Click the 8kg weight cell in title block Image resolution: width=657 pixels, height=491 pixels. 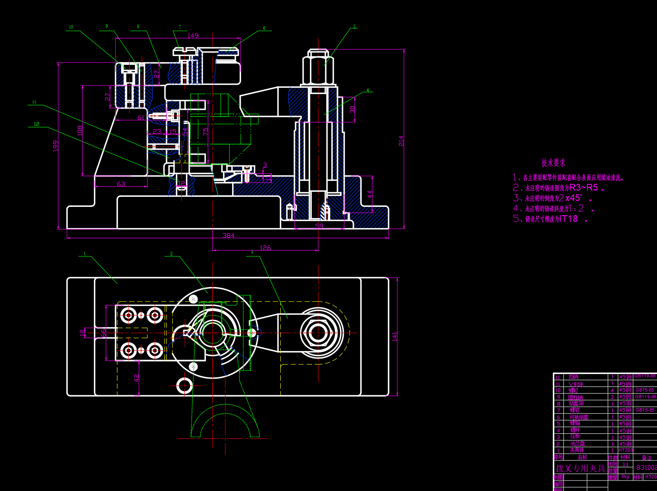tap(625, 477)
